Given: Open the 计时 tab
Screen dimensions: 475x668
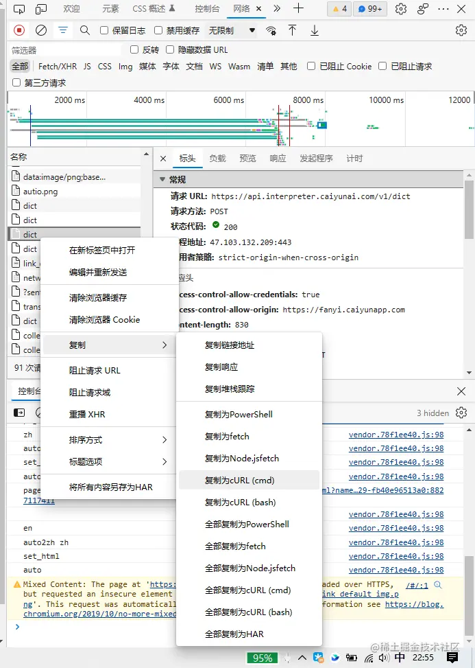Looking at the screenshot, I should click(354, 159).
